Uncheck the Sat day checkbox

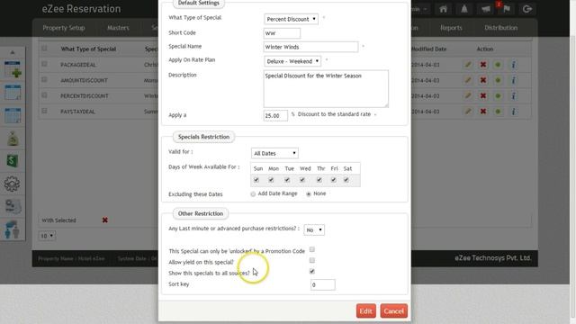tap(346, 180)
